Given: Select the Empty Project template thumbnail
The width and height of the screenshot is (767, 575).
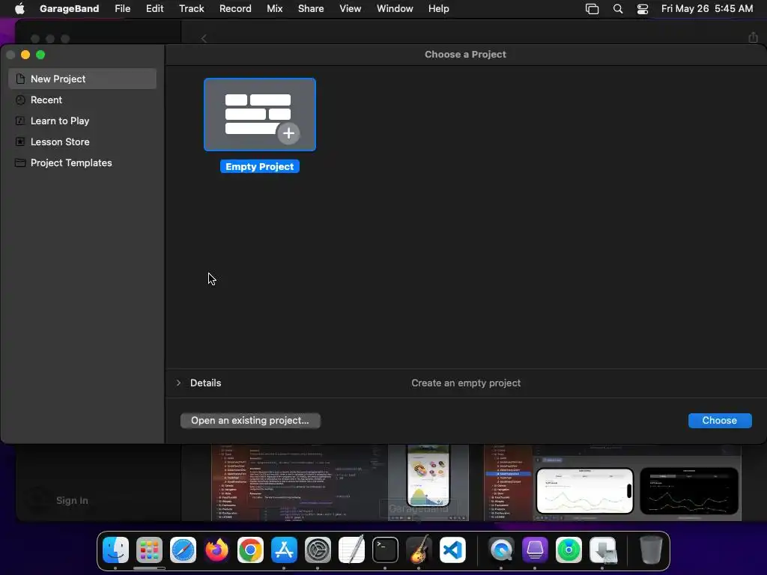Looking at the screenshot, I should pos(260,115).
